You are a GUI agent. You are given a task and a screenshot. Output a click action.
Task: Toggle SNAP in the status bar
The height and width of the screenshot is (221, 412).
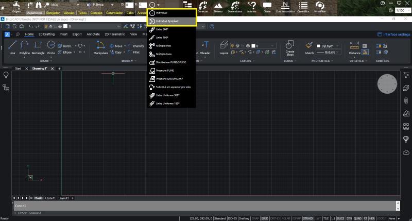[255, 218]
